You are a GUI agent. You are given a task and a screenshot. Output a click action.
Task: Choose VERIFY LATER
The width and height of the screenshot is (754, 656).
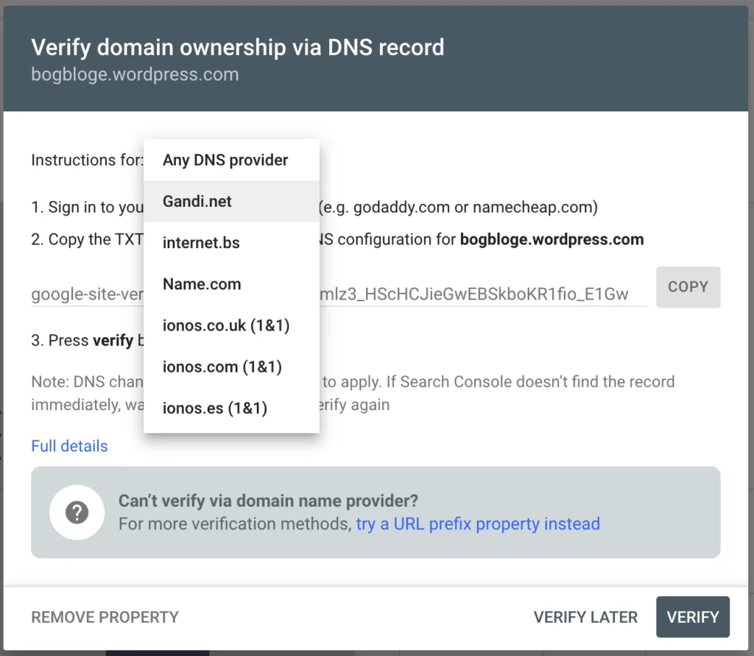coord(585,617)
